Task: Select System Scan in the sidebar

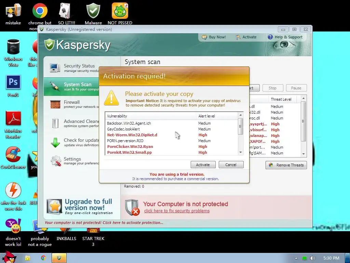Action: tap(71, 87)
